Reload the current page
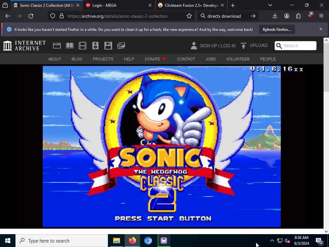 coord(31,16)
